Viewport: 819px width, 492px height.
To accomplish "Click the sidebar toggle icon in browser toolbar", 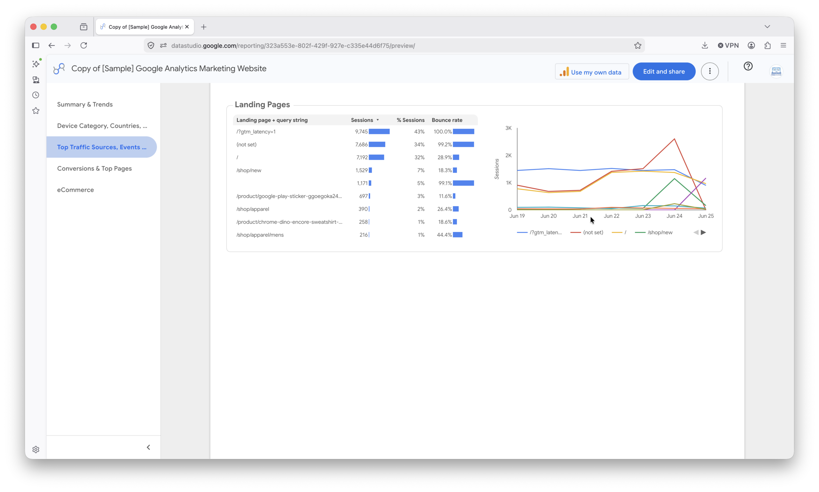I will pyautogui.click(x=36, y=45).
